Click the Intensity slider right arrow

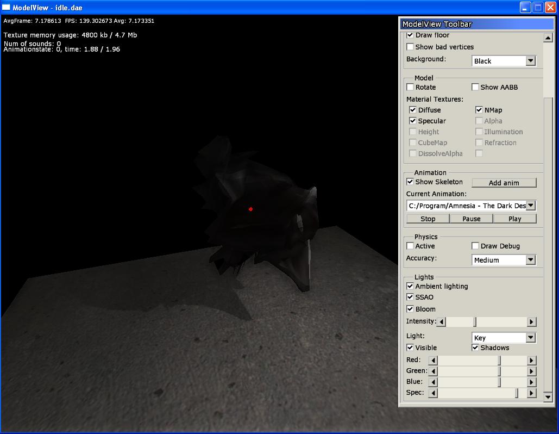(531, 322)
